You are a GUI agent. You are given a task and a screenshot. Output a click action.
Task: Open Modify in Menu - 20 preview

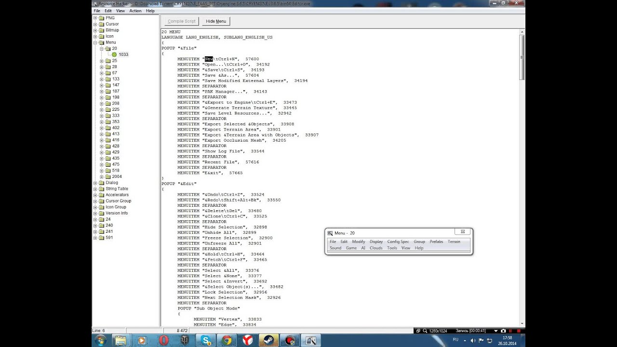click(x=358, y=241)
